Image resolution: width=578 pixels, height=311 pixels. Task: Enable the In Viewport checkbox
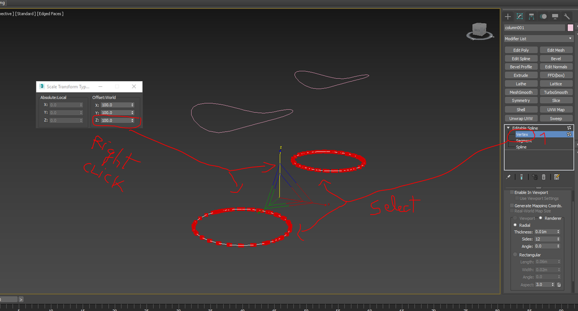511,192
